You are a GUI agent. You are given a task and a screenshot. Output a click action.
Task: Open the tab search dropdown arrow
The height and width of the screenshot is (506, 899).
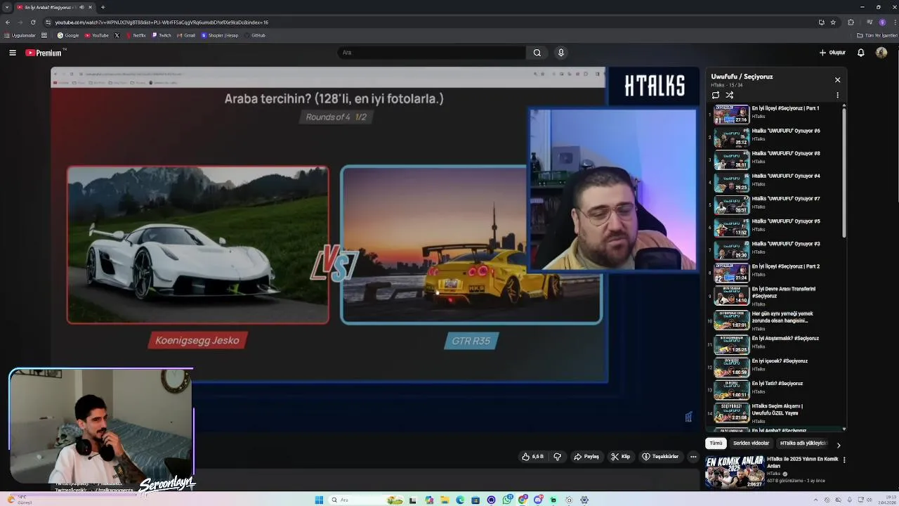(x=7, y=7)
